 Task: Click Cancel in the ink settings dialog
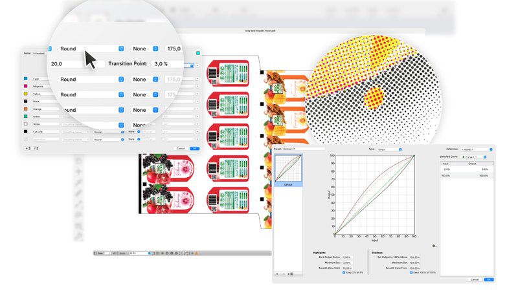click(x=181, y=148)
